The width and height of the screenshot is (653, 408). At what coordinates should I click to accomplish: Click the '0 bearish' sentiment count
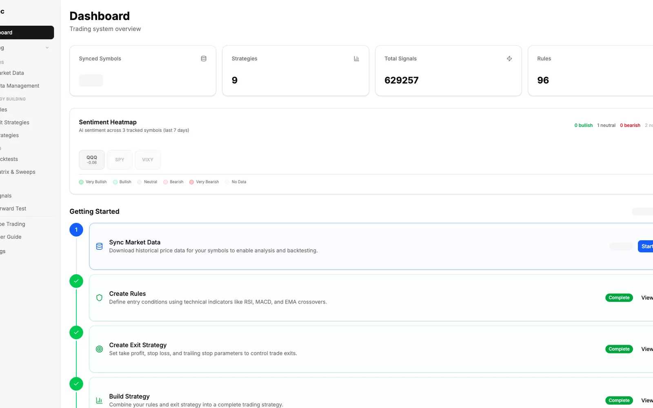(x=630, y=126)
